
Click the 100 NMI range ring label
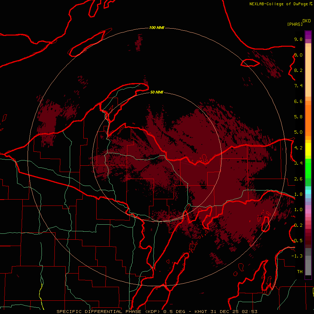pos(157,28)
